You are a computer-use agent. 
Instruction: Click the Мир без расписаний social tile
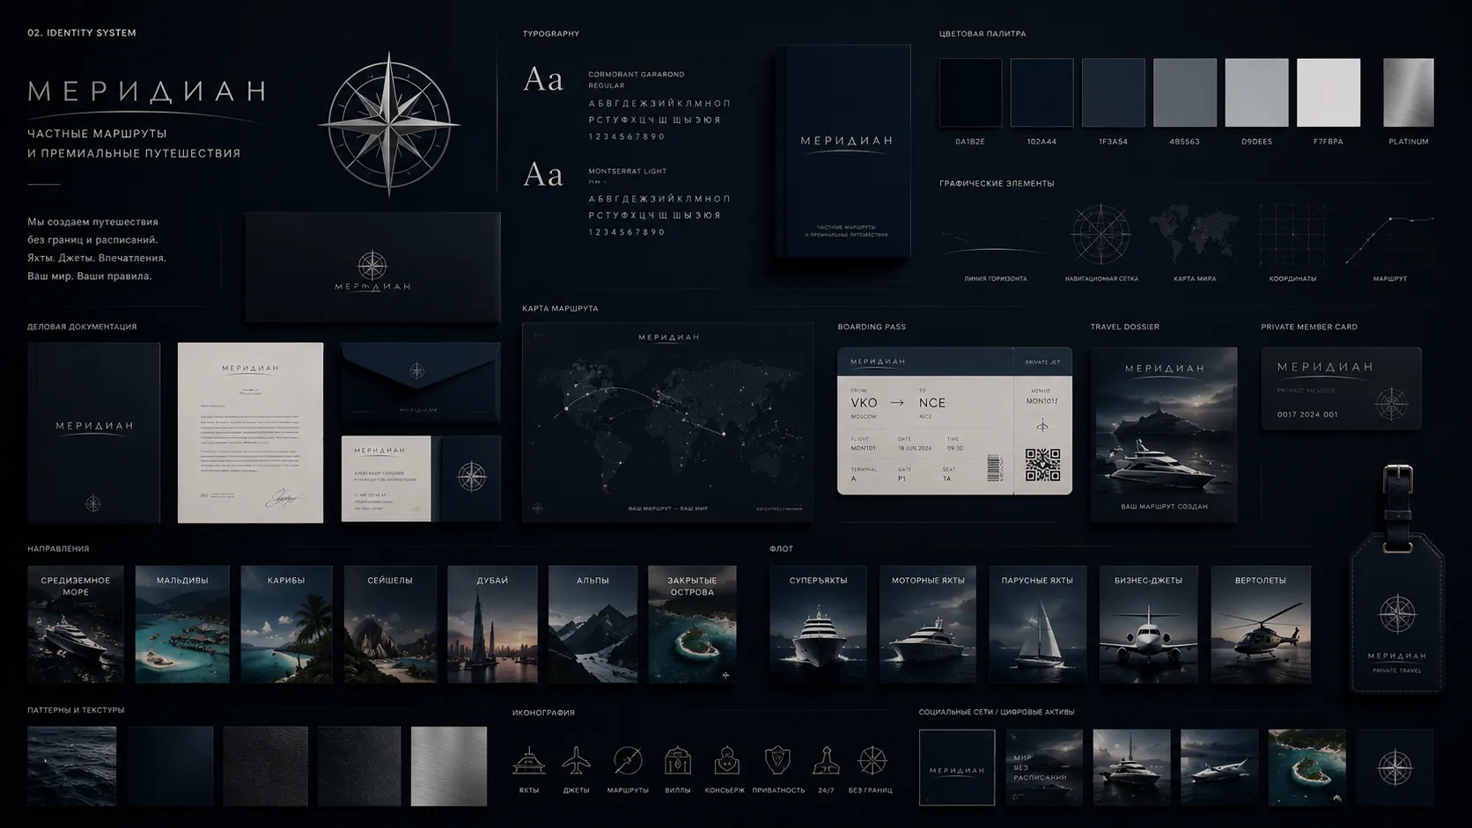click(1044, 767)
